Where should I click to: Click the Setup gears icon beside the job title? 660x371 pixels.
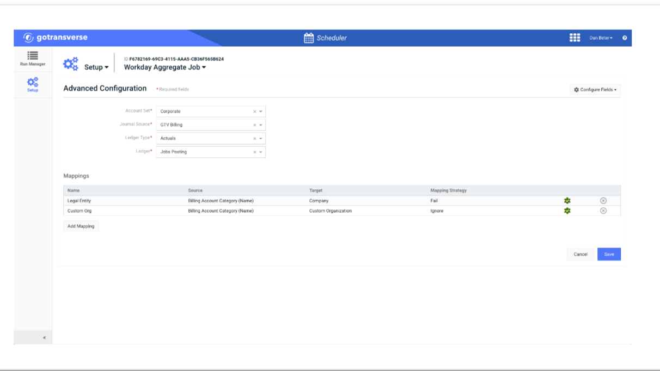coord(71,63)
